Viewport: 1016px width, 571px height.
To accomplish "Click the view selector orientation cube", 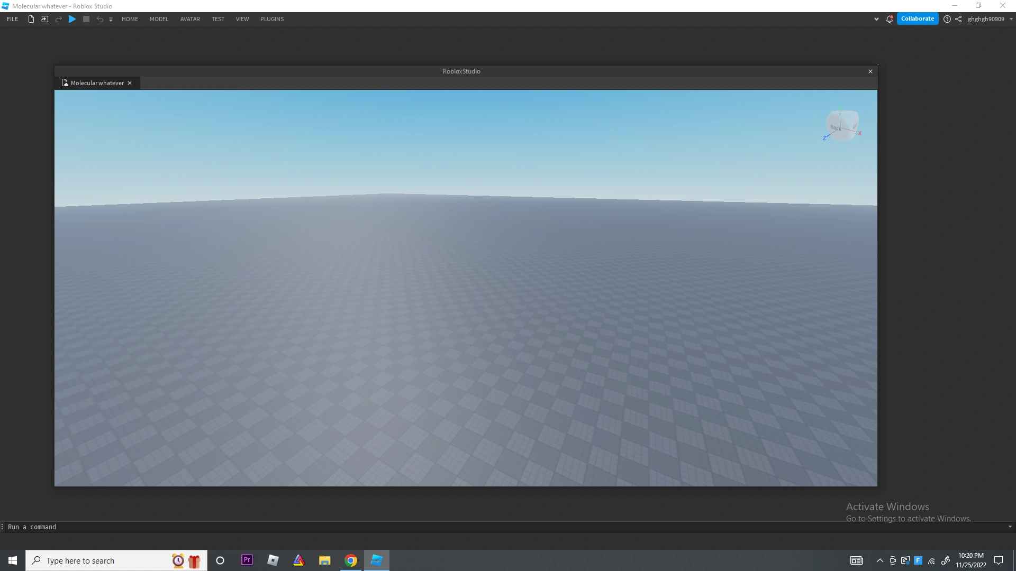I will (842, 126).
